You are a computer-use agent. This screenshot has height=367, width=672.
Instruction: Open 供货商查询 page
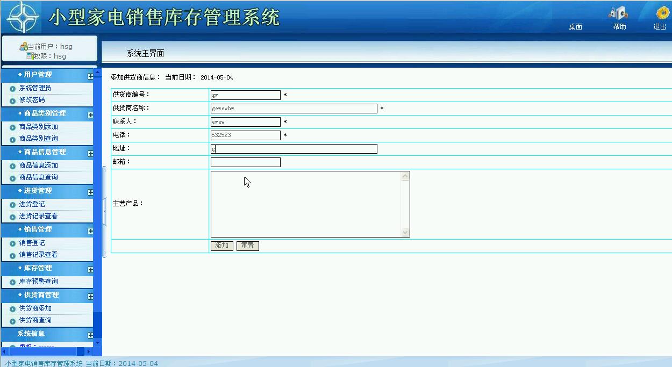coord(35,320)
